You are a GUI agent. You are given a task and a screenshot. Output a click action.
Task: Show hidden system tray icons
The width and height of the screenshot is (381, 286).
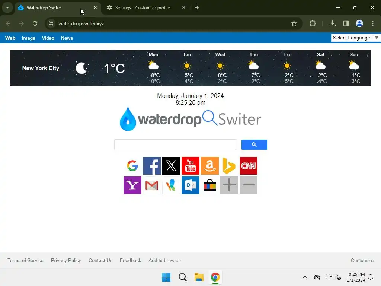pyautogui.click(x=305, y=277)
